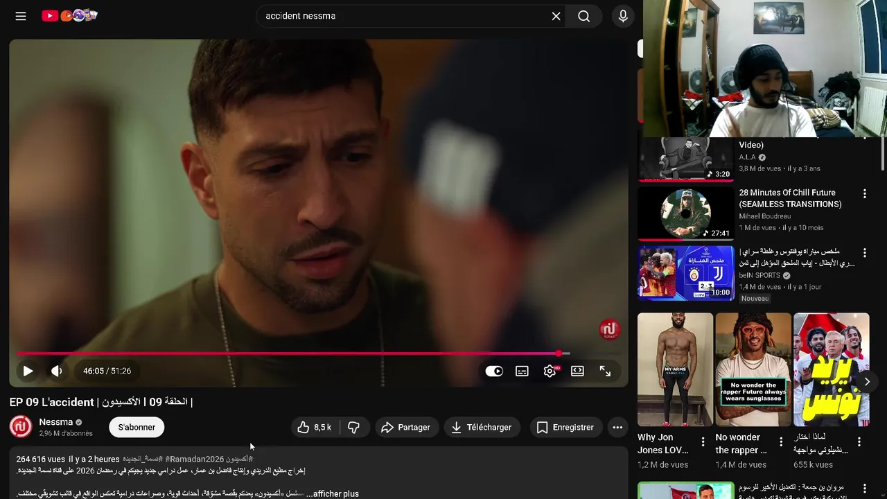Open '28 Minutes Of Chill Future' thumbnail
The width and height of the screenshot is (887, 499).
[685, 213]
